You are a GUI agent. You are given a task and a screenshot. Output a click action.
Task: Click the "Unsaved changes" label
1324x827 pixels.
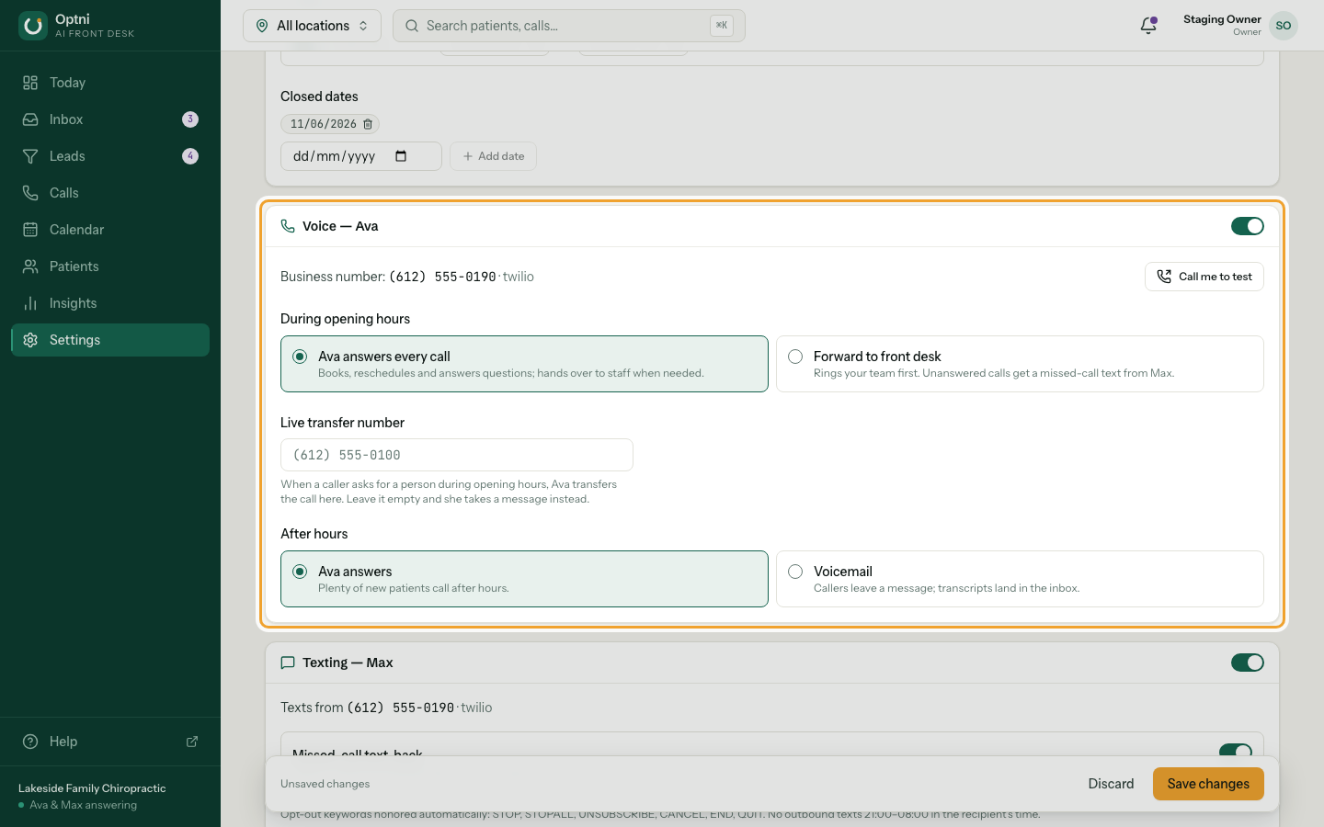pyautogui.click(x=325, y=784)
